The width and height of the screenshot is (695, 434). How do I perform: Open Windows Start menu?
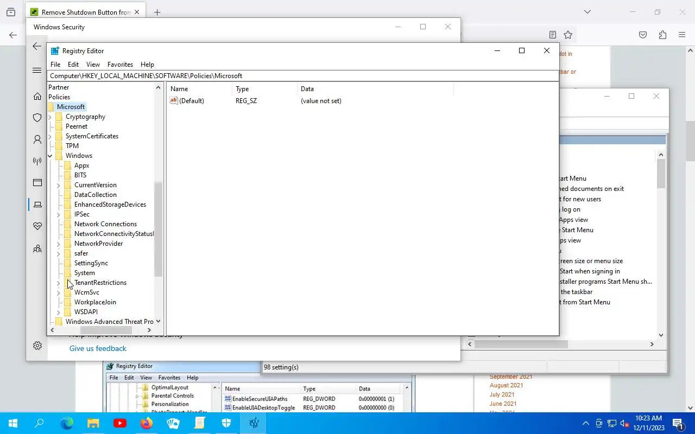pyautogui.click(x=12, y=423)
